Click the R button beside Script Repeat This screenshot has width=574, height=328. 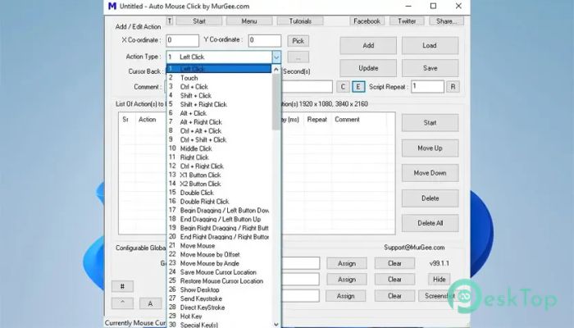click(x=453, y=87)
